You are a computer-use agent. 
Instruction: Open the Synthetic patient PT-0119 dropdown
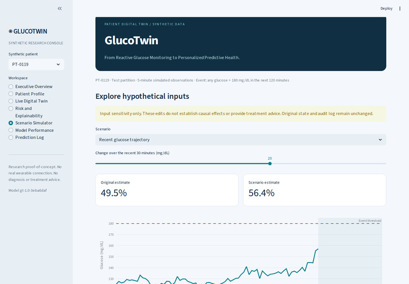(x=36, y=64)
